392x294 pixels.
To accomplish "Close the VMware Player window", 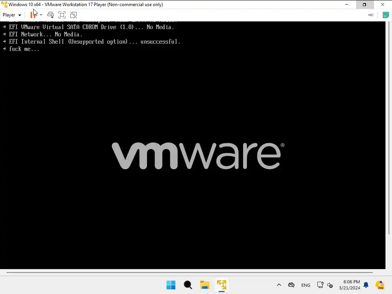I will pyautogui.click(x=382, y=5).
